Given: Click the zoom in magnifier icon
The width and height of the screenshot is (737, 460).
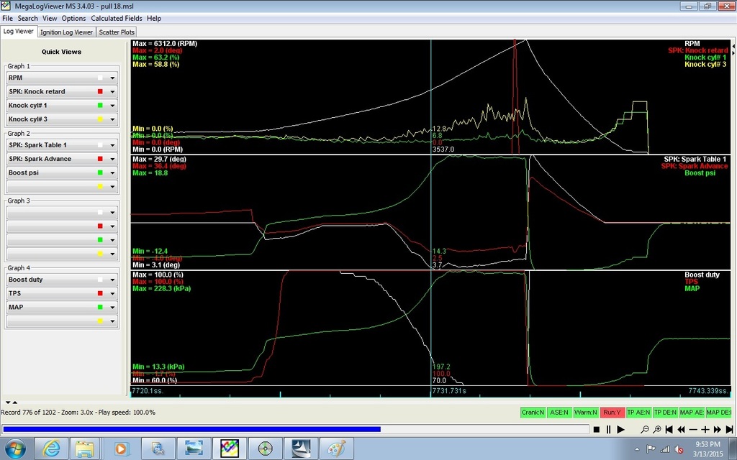Looking at the screenshot, I should [x=656, y=430].
